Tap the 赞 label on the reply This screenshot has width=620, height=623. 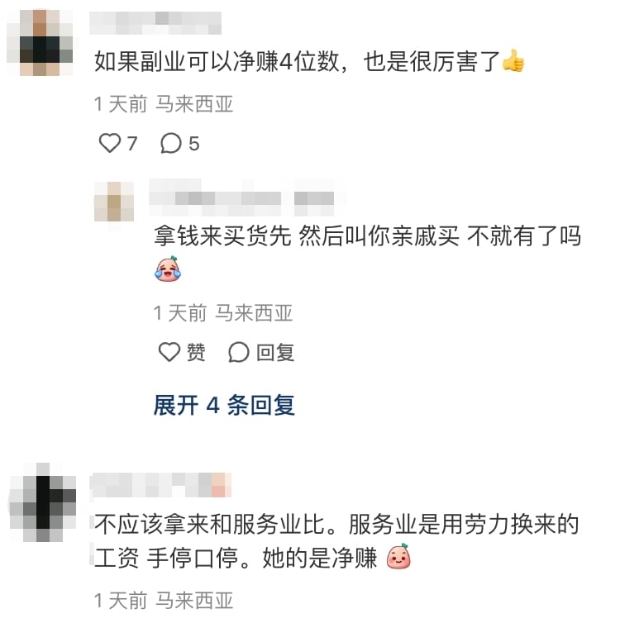click(x=196, y=353)
